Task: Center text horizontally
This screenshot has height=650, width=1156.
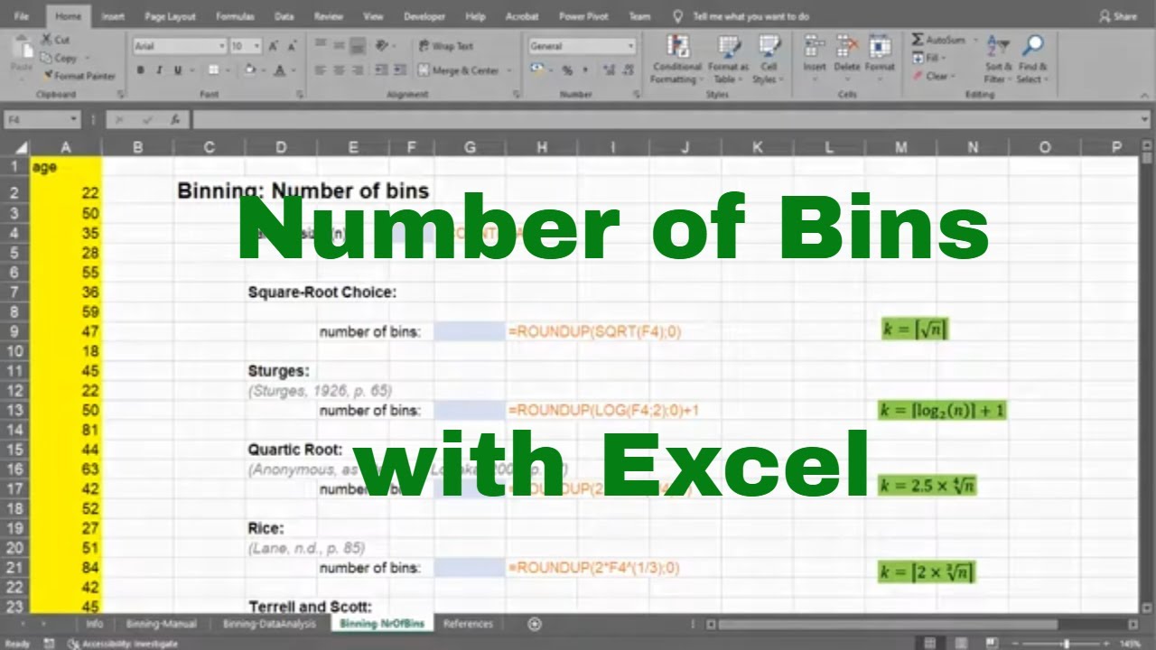Action: pyautogui.click(x=339, y=70)
